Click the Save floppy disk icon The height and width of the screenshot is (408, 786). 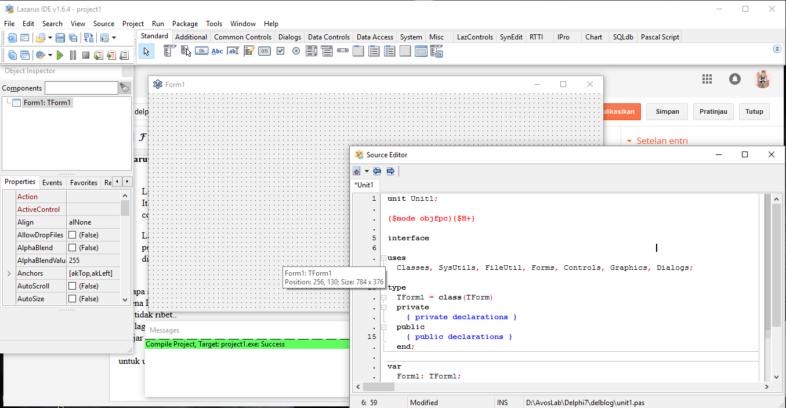[60, 38]
